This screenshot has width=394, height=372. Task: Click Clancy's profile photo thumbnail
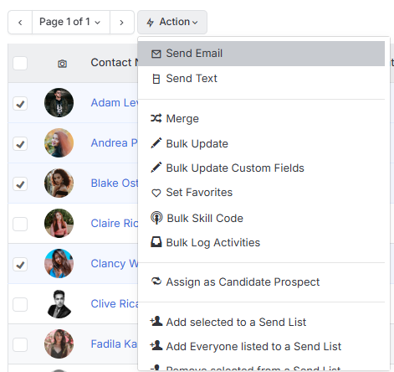tap(59, 263)
